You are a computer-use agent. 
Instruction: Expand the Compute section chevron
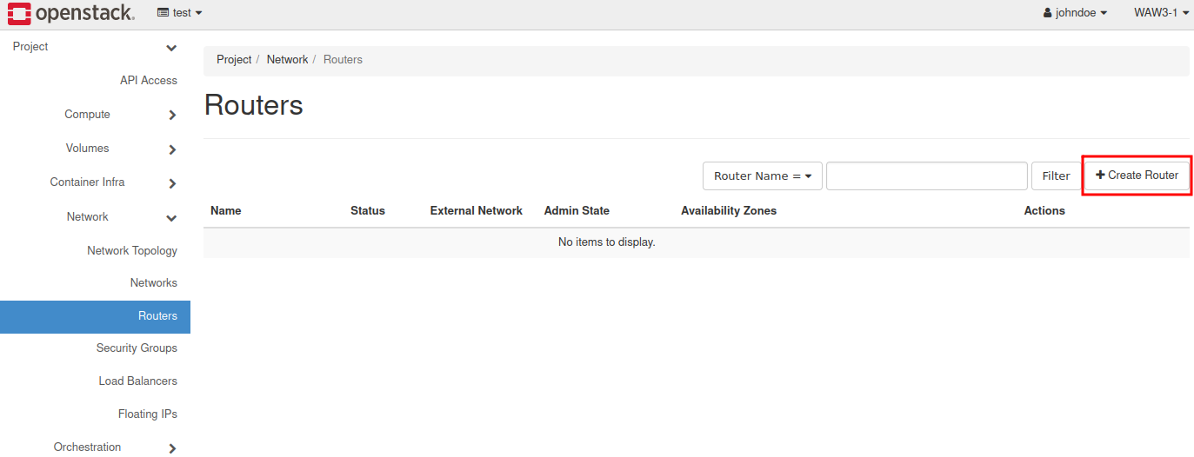172,115
